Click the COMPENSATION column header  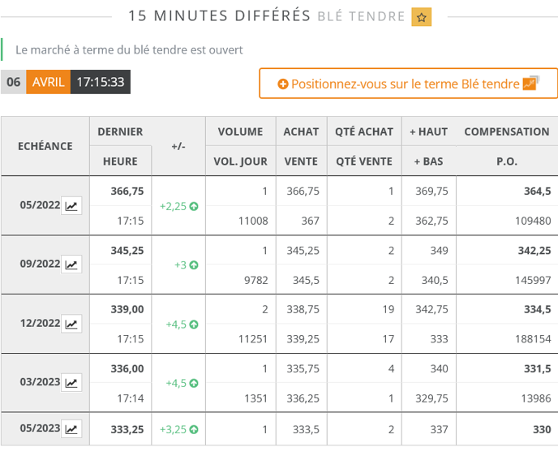(506, 131)
